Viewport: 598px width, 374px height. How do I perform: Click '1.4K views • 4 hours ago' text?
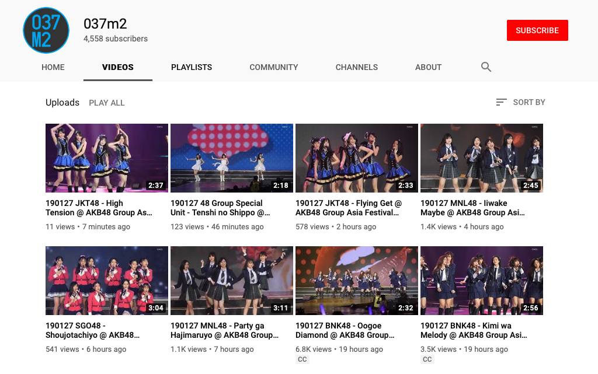point(463,226)
